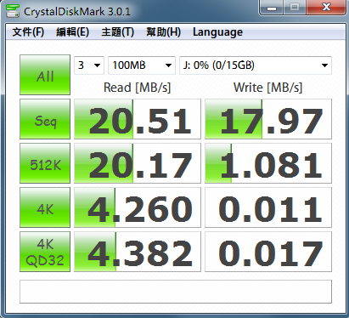Select the Seq write result 17.97

(268, 119)
